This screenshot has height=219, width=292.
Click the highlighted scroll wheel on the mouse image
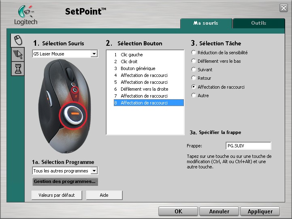pos(73,115)
